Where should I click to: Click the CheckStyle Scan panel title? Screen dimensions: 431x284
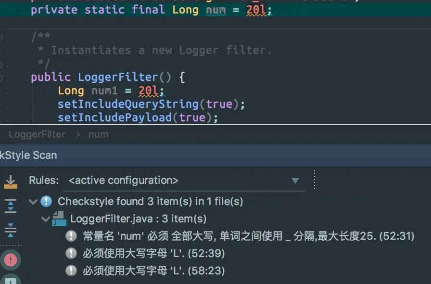coord(28,155)
